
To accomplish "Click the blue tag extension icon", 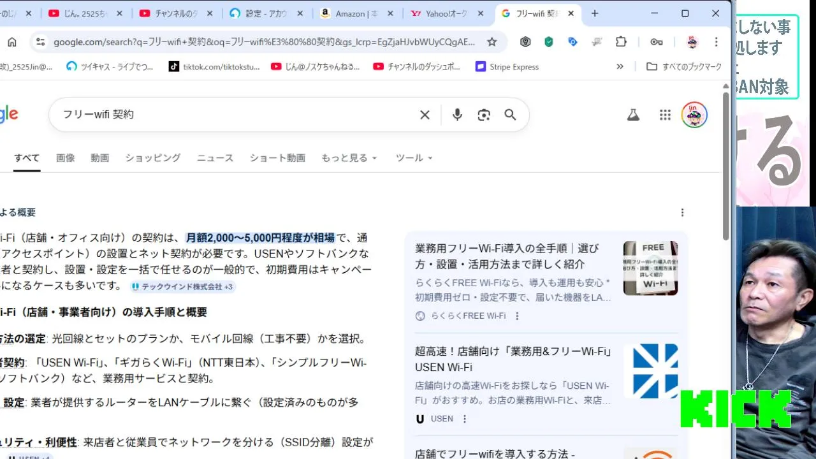I will coord(572,42).
